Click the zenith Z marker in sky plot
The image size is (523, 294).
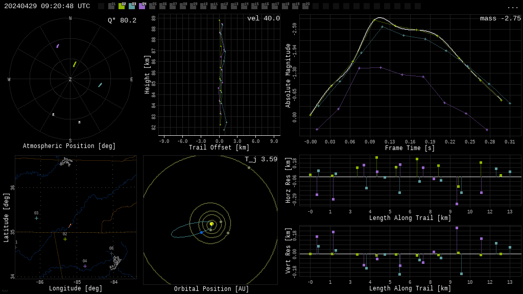(70, 80)
